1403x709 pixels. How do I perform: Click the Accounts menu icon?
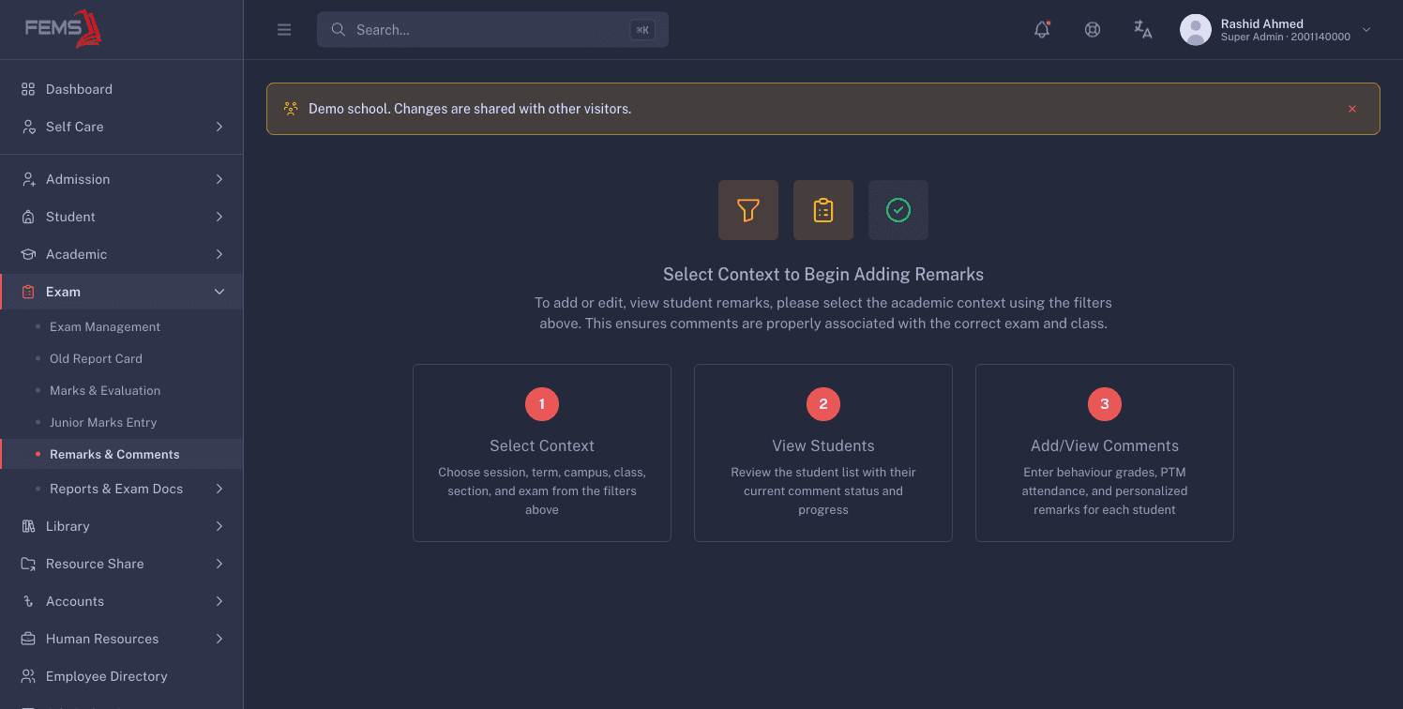tap(28, 601)
